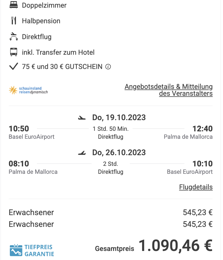Image resolution: width=223 pixels, height=260 pixels.
Task: Open the voucher info circle icon
Action: point(108,67)
